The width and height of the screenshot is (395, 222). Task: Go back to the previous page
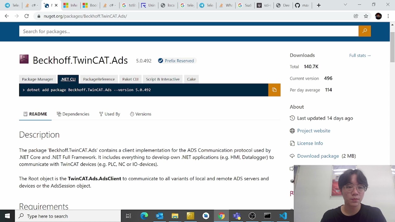point(7,16)
